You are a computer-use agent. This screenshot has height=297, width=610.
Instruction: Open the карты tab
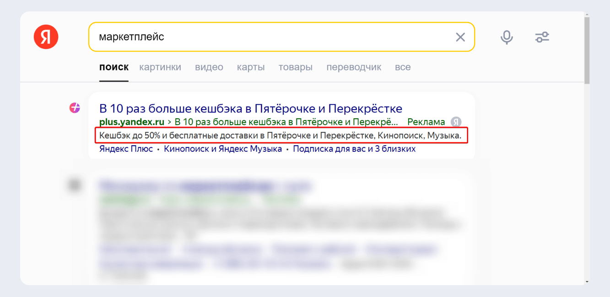pyautogui.click(x=251, y=67)
